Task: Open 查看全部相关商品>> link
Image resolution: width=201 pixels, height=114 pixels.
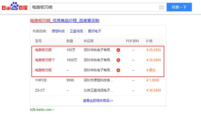Action: pos(98,101)
